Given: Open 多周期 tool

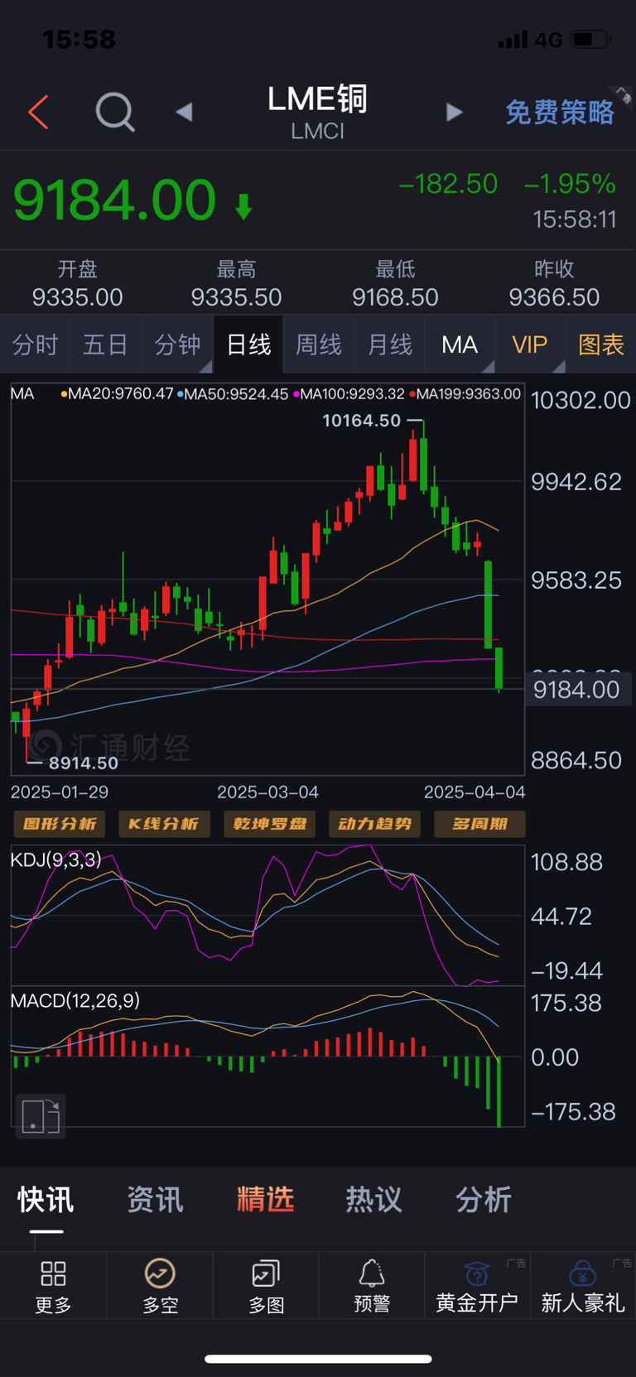Looking at the screenshot, I should point(479,824).
